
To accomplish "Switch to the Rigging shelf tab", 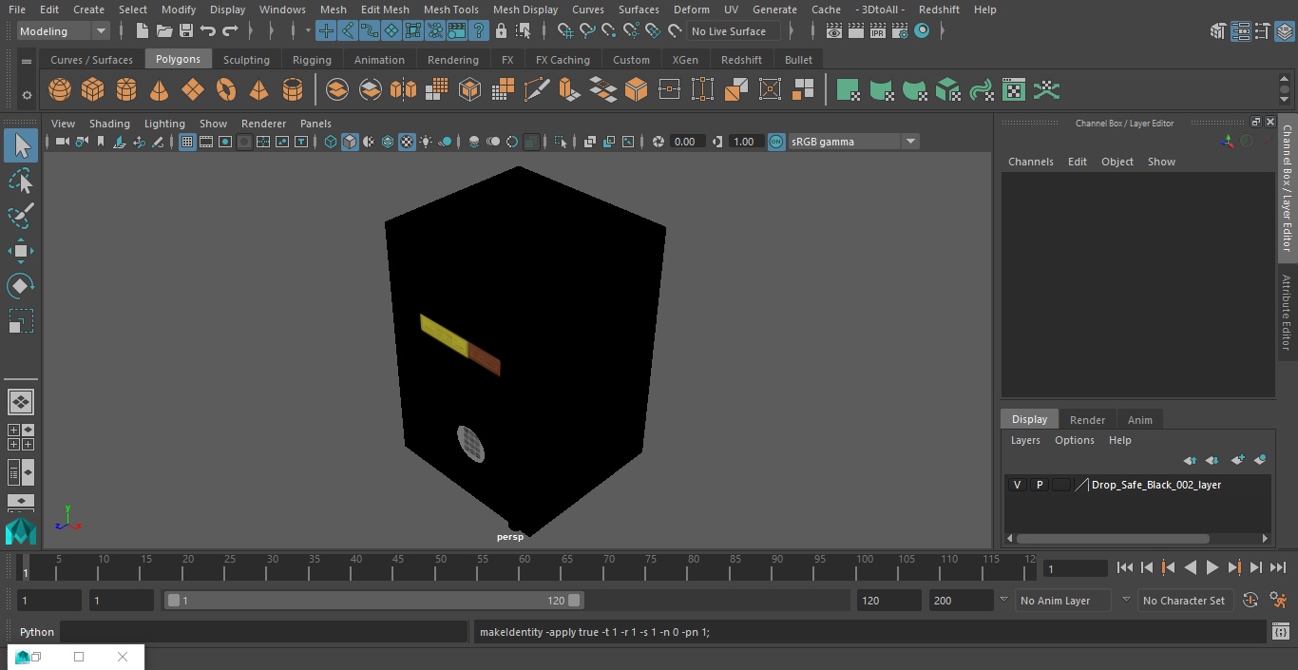I will [312, 60].
